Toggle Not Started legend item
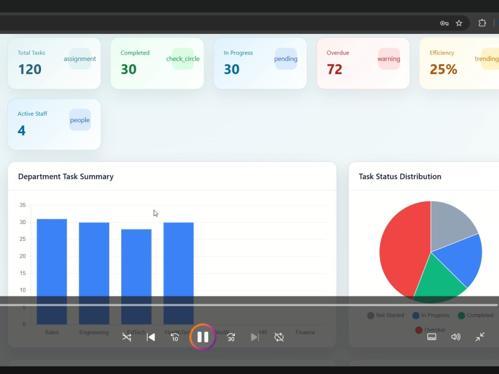Screen dimensions: 499x374 [385, 315]
